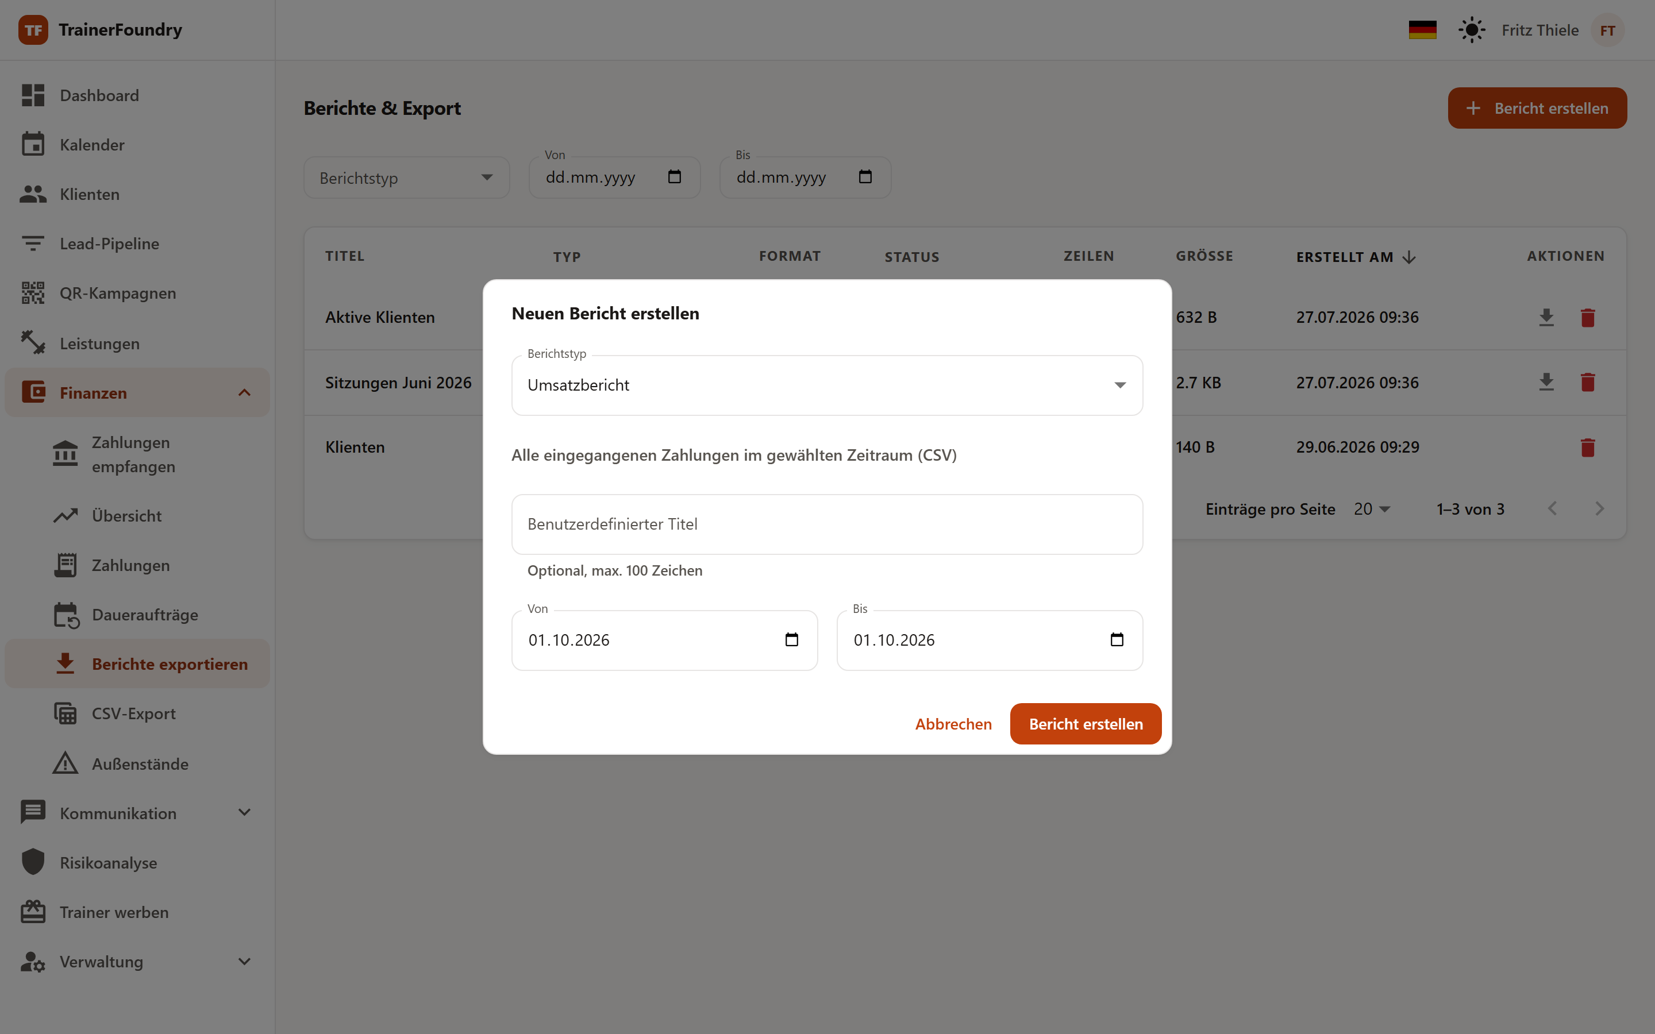Click Abbrechen in the dialog
1655x1034 pixels.
tap(953, 724)
